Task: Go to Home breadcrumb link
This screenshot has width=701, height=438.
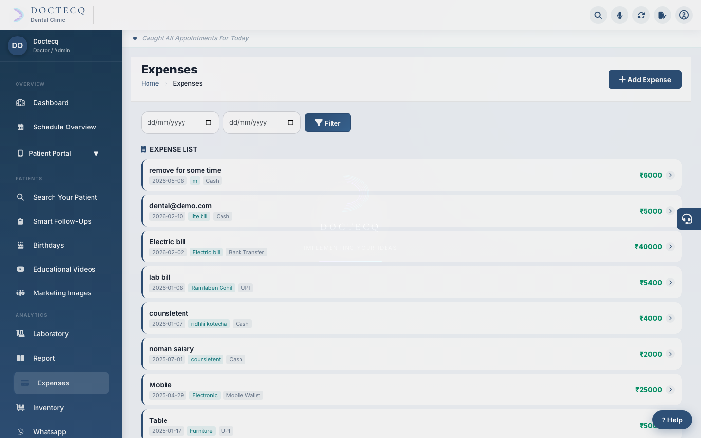Action: pos(150,83)
